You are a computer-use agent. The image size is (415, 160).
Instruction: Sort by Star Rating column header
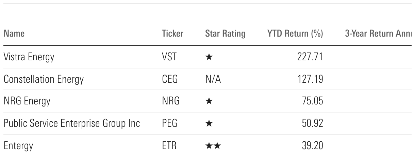click(225, 34)
